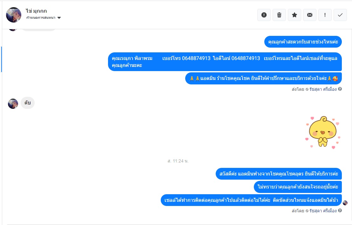352x225 pixels.
Task: Open the help icon beside the bottom รัชสุดา ศรีเมือง
Action: (340, 210)
